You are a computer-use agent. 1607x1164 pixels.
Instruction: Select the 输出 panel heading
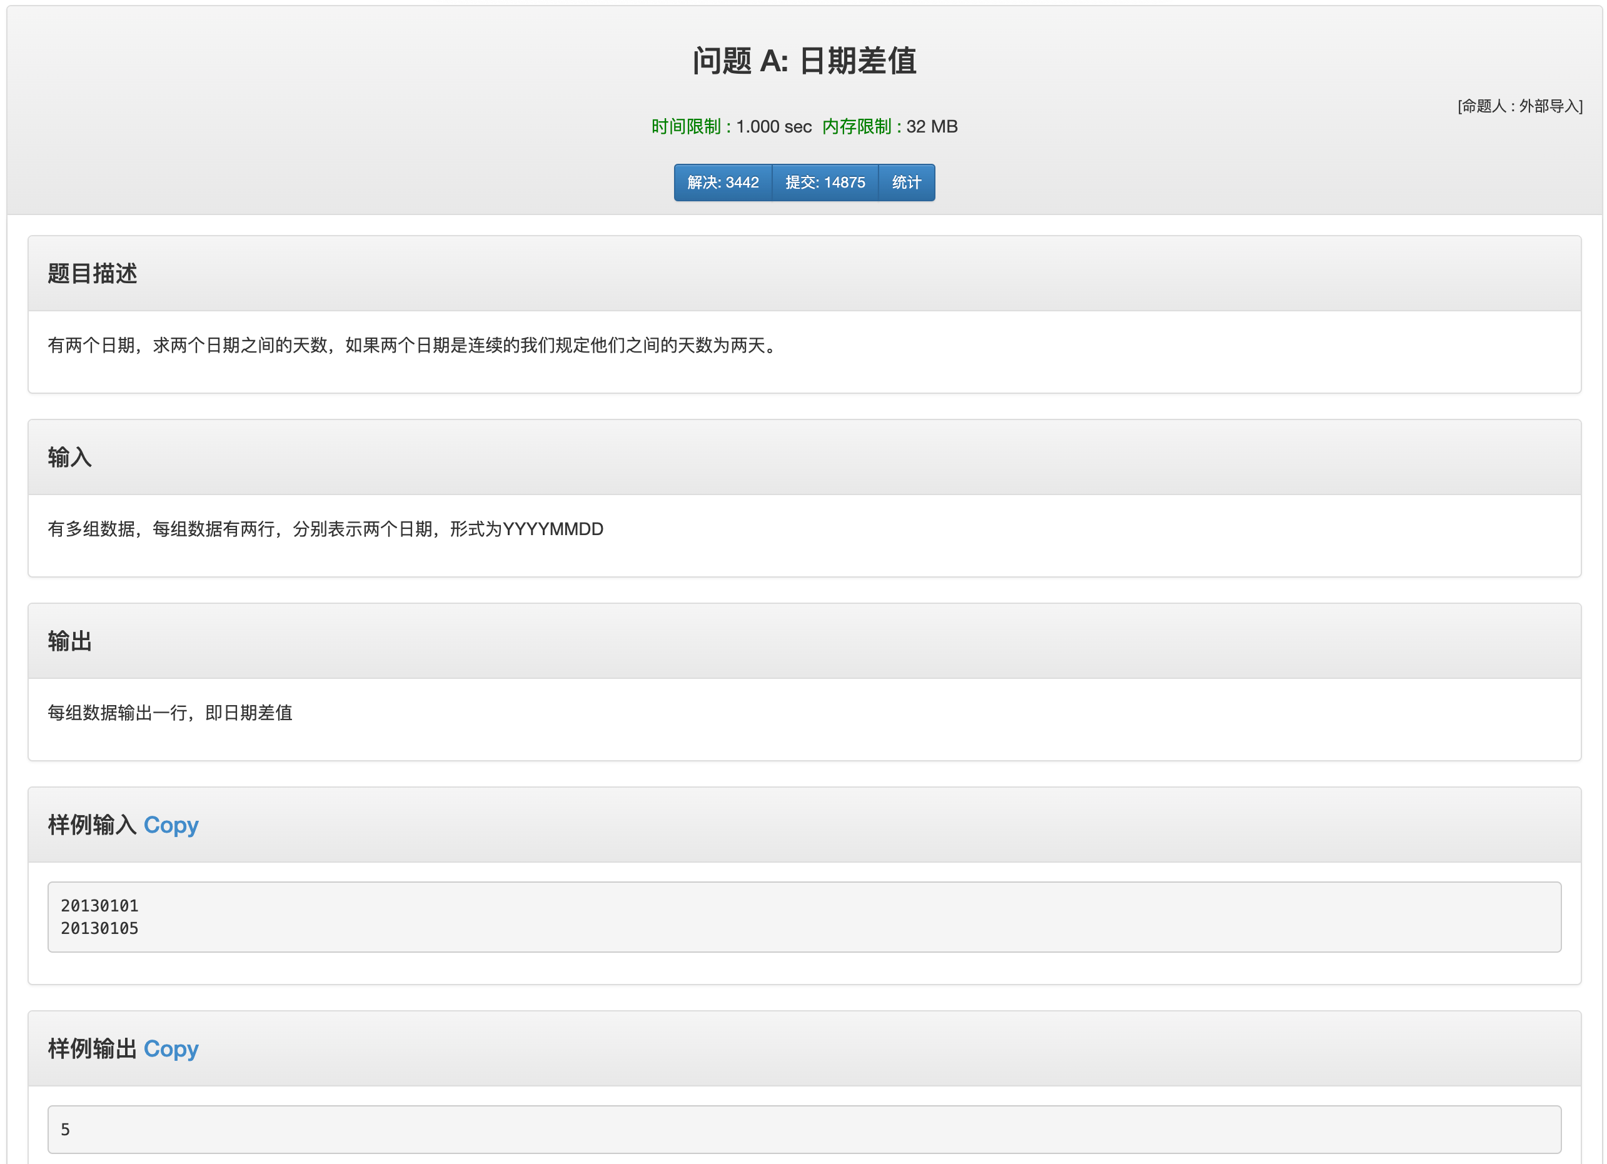point(69,641)
